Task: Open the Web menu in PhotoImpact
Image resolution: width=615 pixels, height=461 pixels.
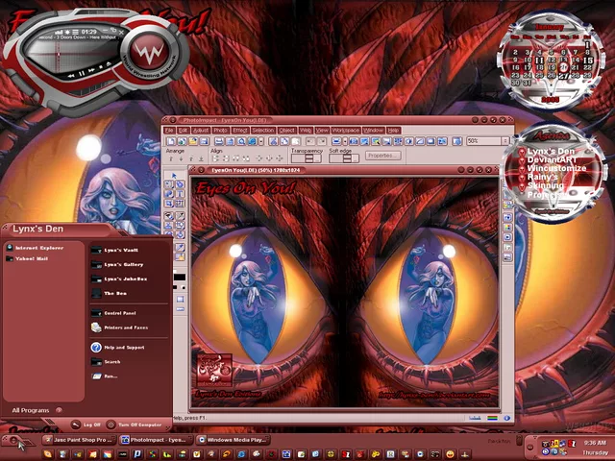Action: [306, 131]
